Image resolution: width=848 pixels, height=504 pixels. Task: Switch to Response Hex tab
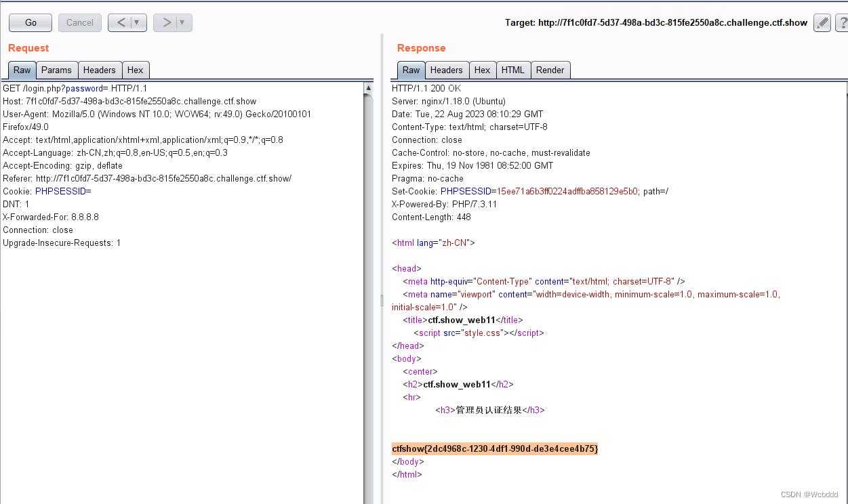pyautogui.click(x=482, y=70)
